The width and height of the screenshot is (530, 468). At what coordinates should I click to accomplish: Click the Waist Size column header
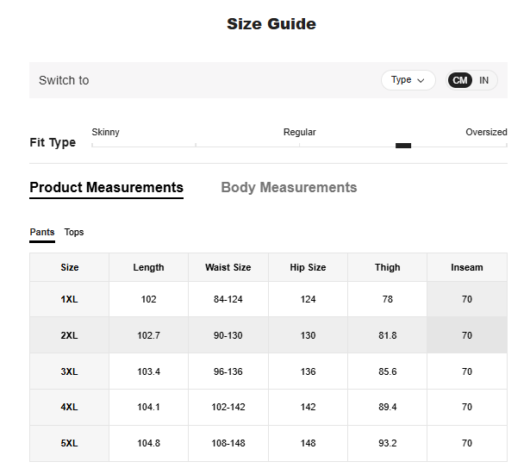tap(228, 267)
